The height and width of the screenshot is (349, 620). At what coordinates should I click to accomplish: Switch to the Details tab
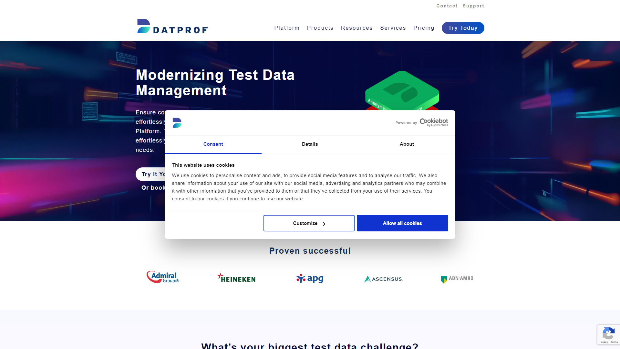click(310, 144)
